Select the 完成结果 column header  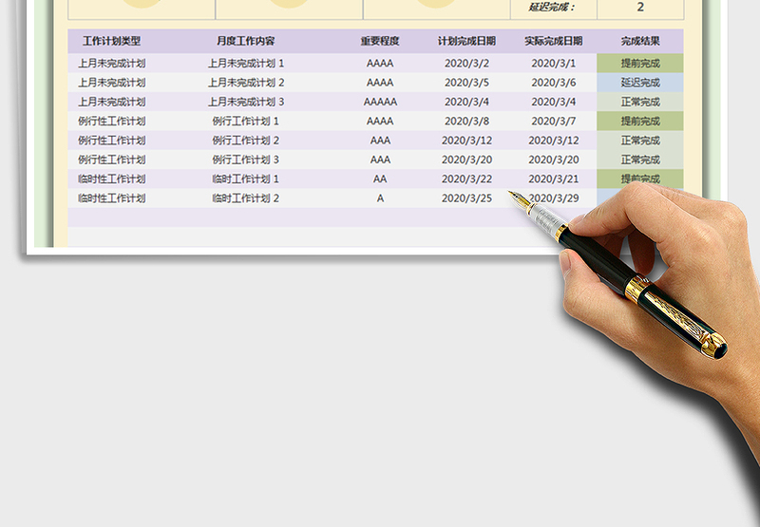click(640, 42)
